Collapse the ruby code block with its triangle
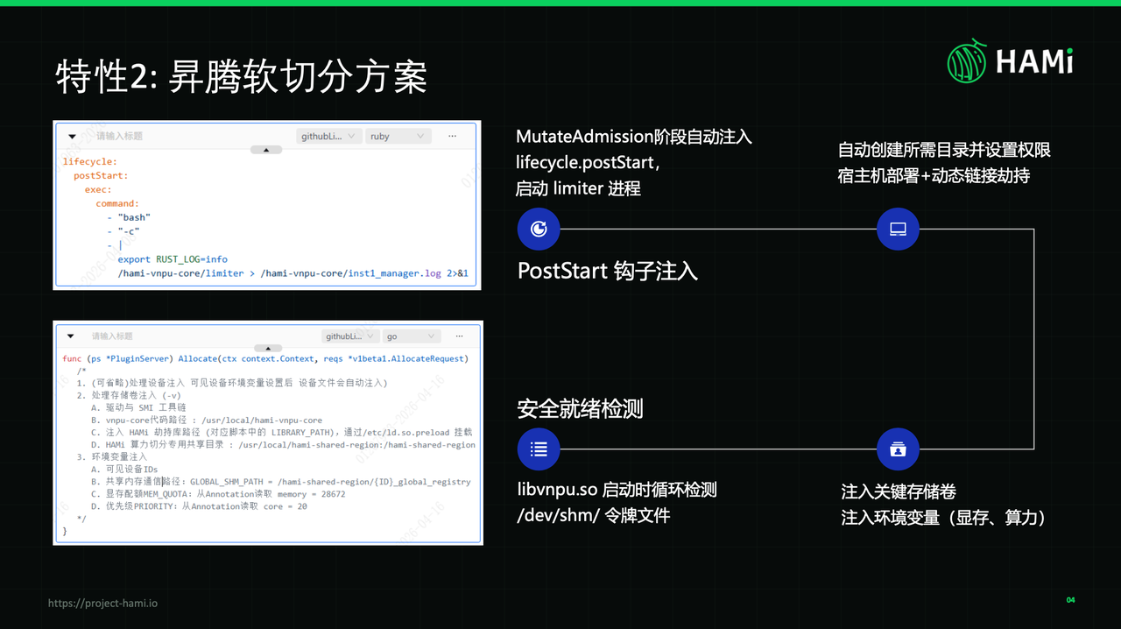This screenshot has height=629, width=1121. (x=73, y=137)
